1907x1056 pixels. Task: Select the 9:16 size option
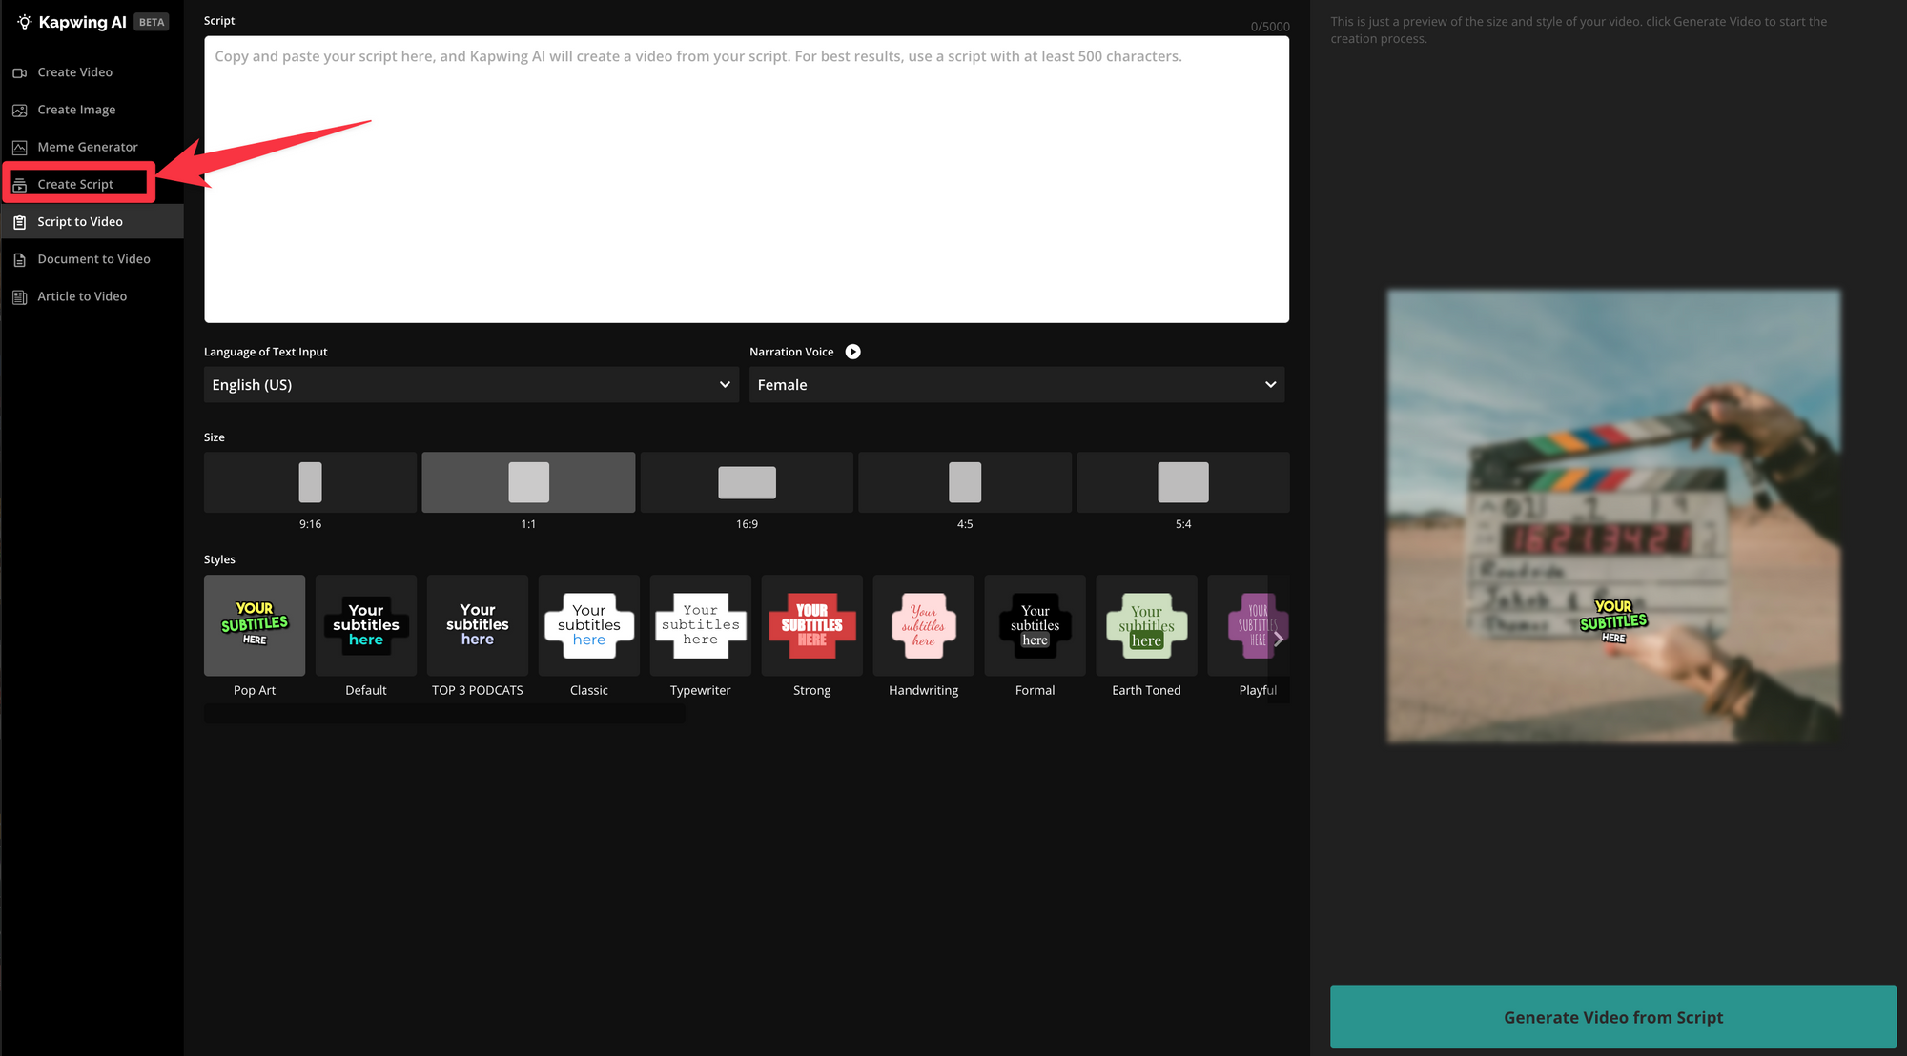310,482
